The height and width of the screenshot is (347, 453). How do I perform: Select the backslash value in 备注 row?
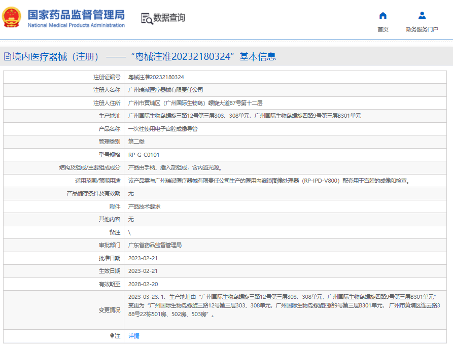[x=129, y=232]
